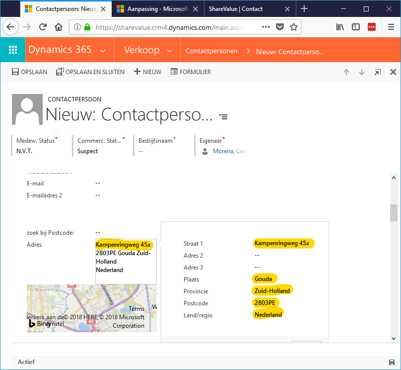Click the FORMULIER command
The height and width of the screenshot is (370, 401).
[x=191, y=72]
